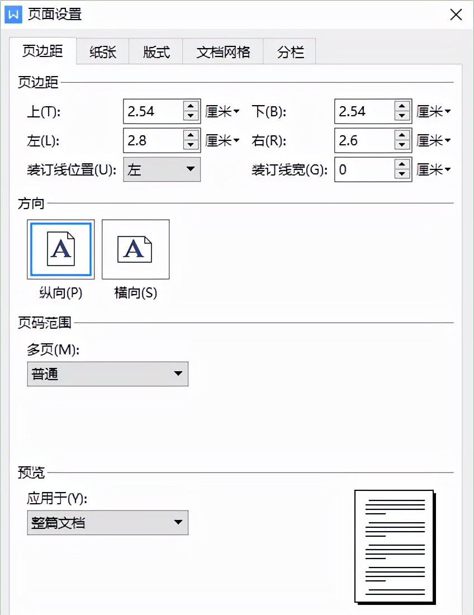Click the WPS logo in the title bar
474x615 pixels.
[12, 15]
